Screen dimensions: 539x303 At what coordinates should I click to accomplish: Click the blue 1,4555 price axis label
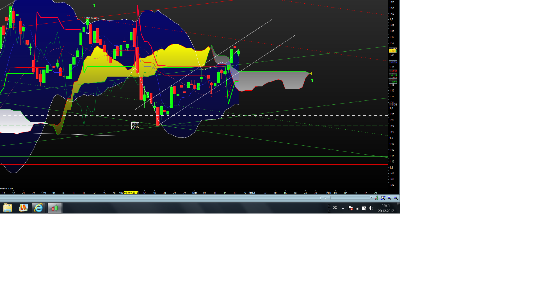point(393,62)
